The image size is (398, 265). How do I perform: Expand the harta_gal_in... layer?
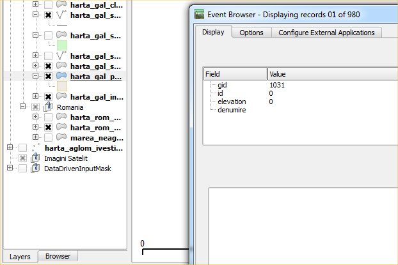coord(36,96)
